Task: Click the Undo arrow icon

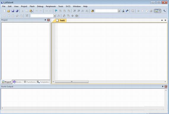Action: [36, 11]
